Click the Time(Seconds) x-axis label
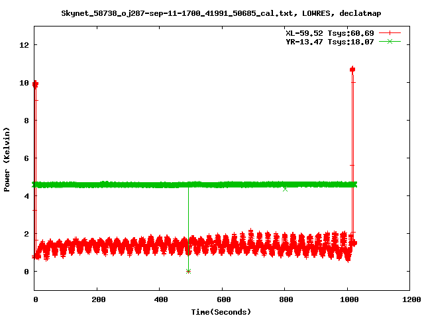The height and width of the screenshot is (318, 424). click(x=221, y=312)
